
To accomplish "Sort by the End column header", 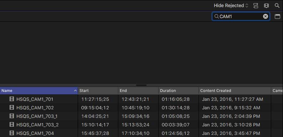I will click(x=138, y=91).
